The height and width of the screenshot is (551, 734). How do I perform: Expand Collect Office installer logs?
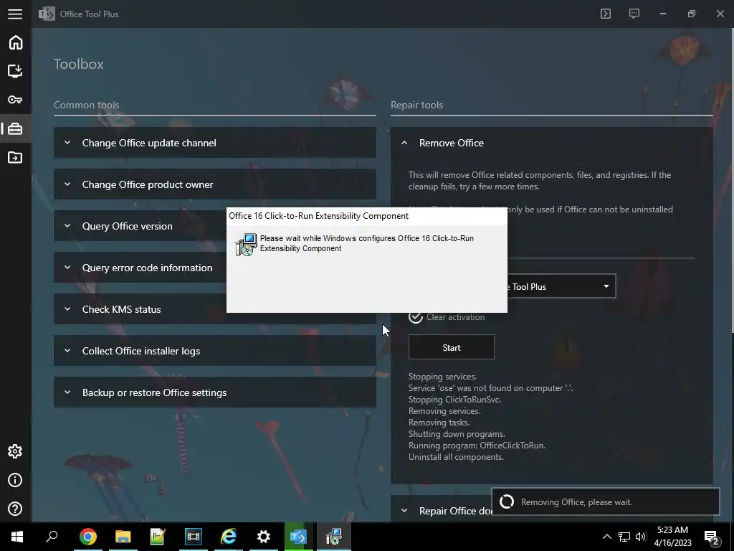(215, 350)
